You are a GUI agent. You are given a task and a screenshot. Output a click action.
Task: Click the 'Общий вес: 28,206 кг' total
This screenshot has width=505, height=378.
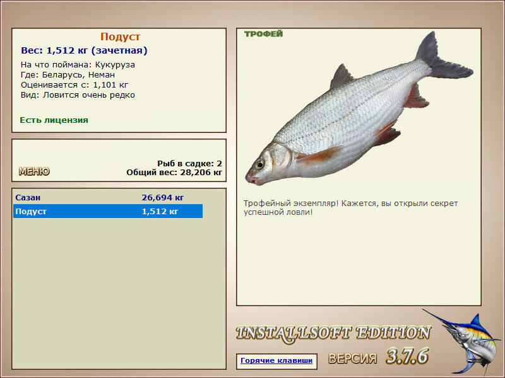[x=174, y=172]
